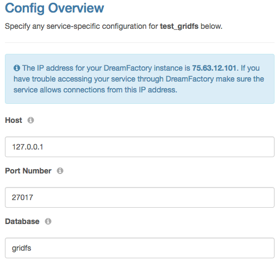Click the info icon beside Host label
This screenshot has height=261, width=280.
pyautogui.click(x=30, y=120)
